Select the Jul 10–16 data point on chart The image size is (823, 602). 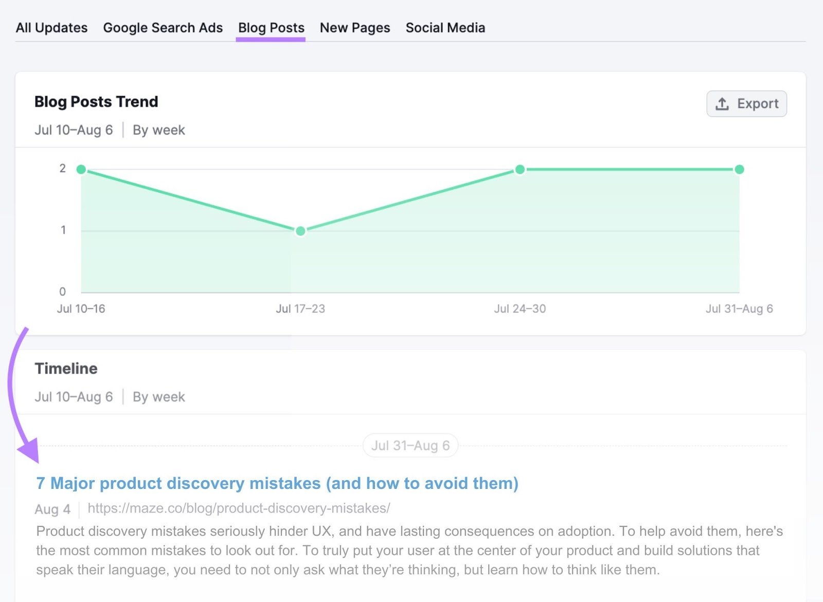coord(81,169)
